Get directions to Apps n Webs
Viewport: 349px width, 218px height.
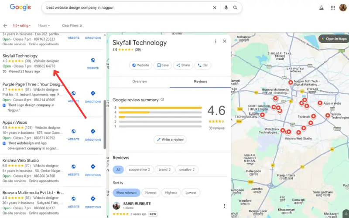coord(93,133)
